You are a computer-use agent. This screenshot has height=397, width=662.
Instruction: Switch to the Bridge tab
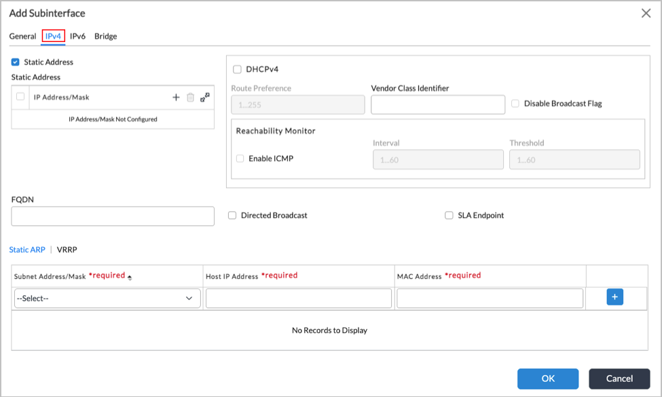click(x=105, y=36)
